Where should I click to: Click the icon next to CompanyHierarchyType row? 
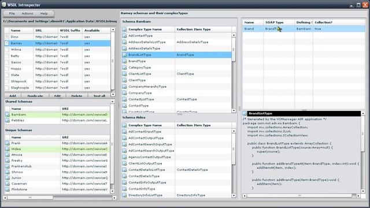tap(124, 87)
